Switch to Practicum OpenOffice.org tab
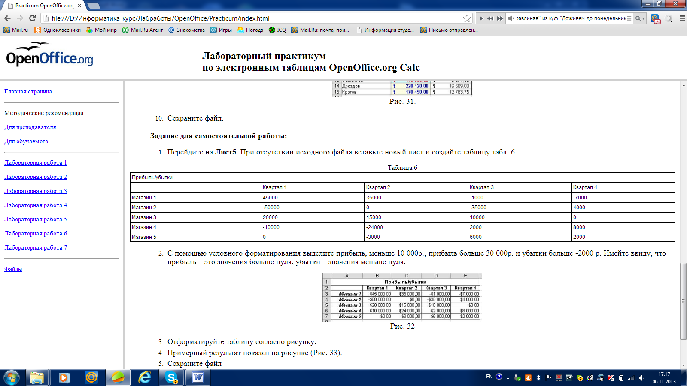The width and height of the screenshot is (687, 386). tap(43, 6)
